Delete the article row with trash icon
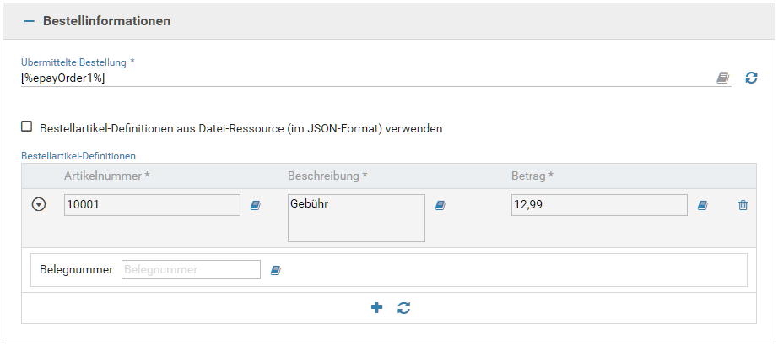This screenshot has height=346, width=778. coord(743,205)
